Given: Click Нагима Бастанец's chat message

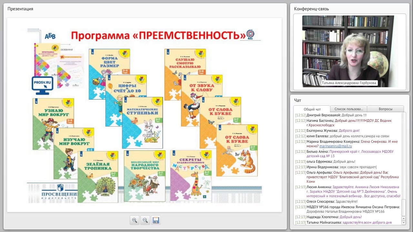Looking at the screenshot, I should (348, 123).
